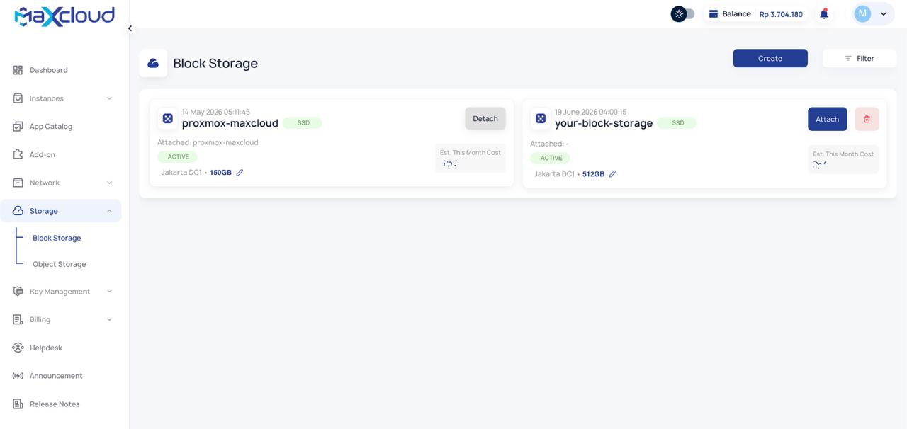Toggle the light/dark theme switch
Viewport: 907px width, 429px height.
coord(683,14)
